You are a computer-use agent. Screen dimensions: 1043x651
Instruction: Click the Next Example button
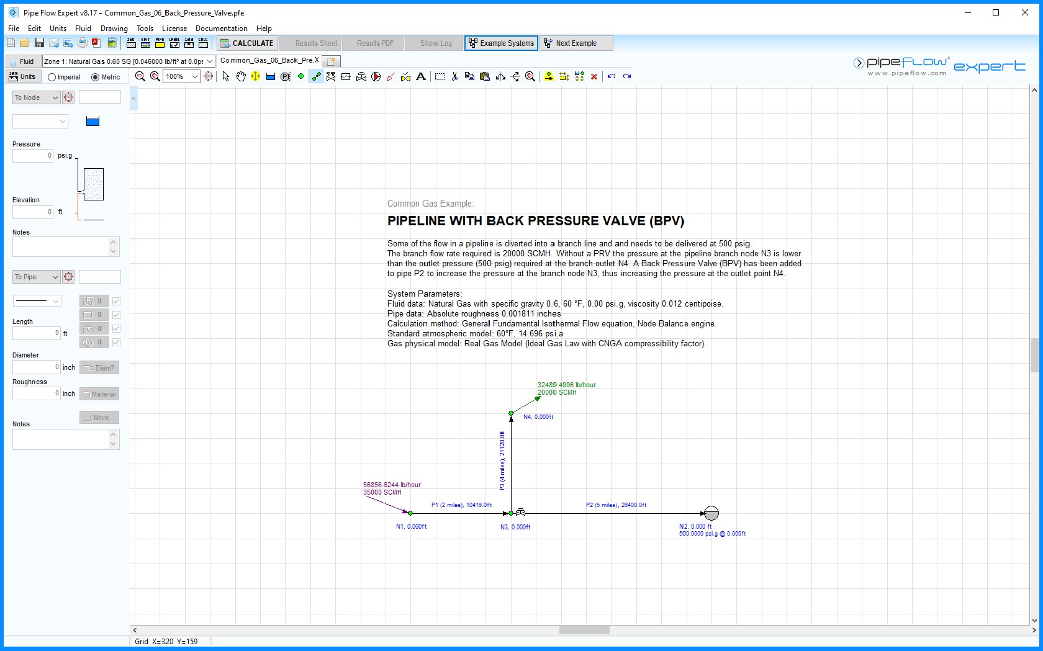coord(576,43)
